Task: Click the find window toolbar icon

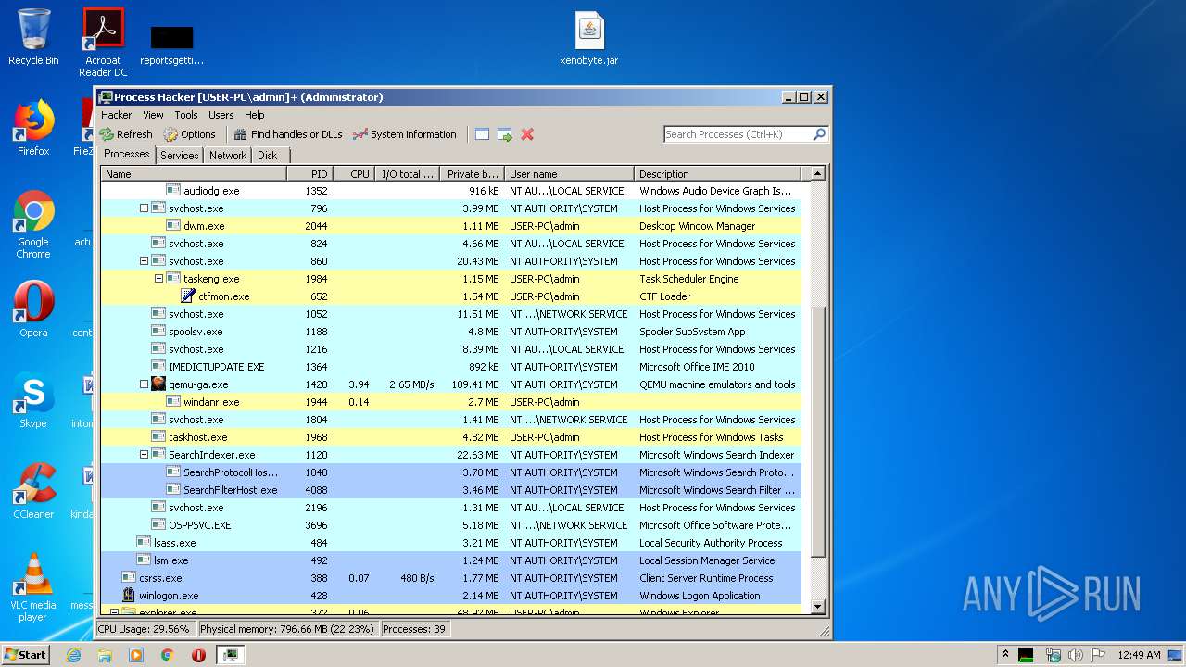Action: tap(482, 134)
